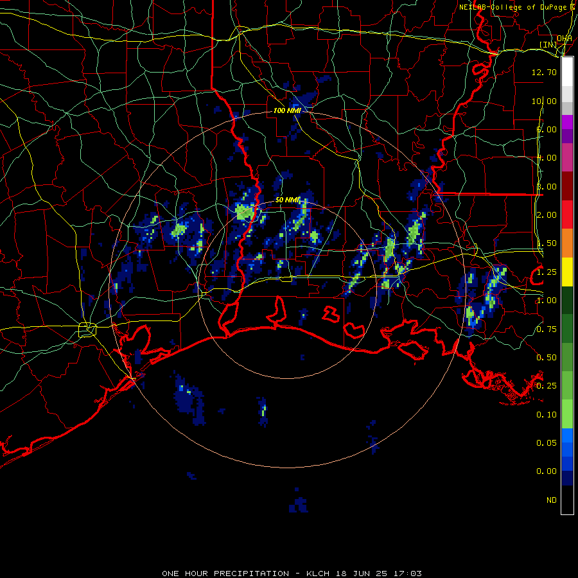Select the light blue 0.05 legend swatch
The width and height of the screenshot is (578, 578).
pos(567,435)
